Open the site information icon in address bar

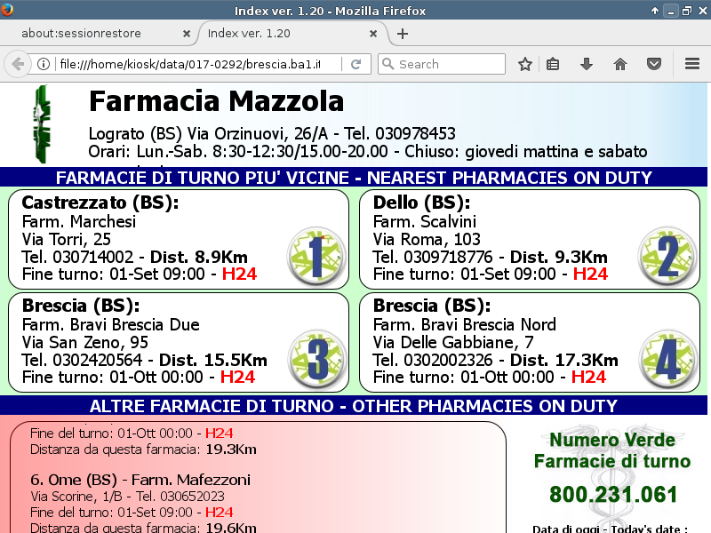point(43,64)
